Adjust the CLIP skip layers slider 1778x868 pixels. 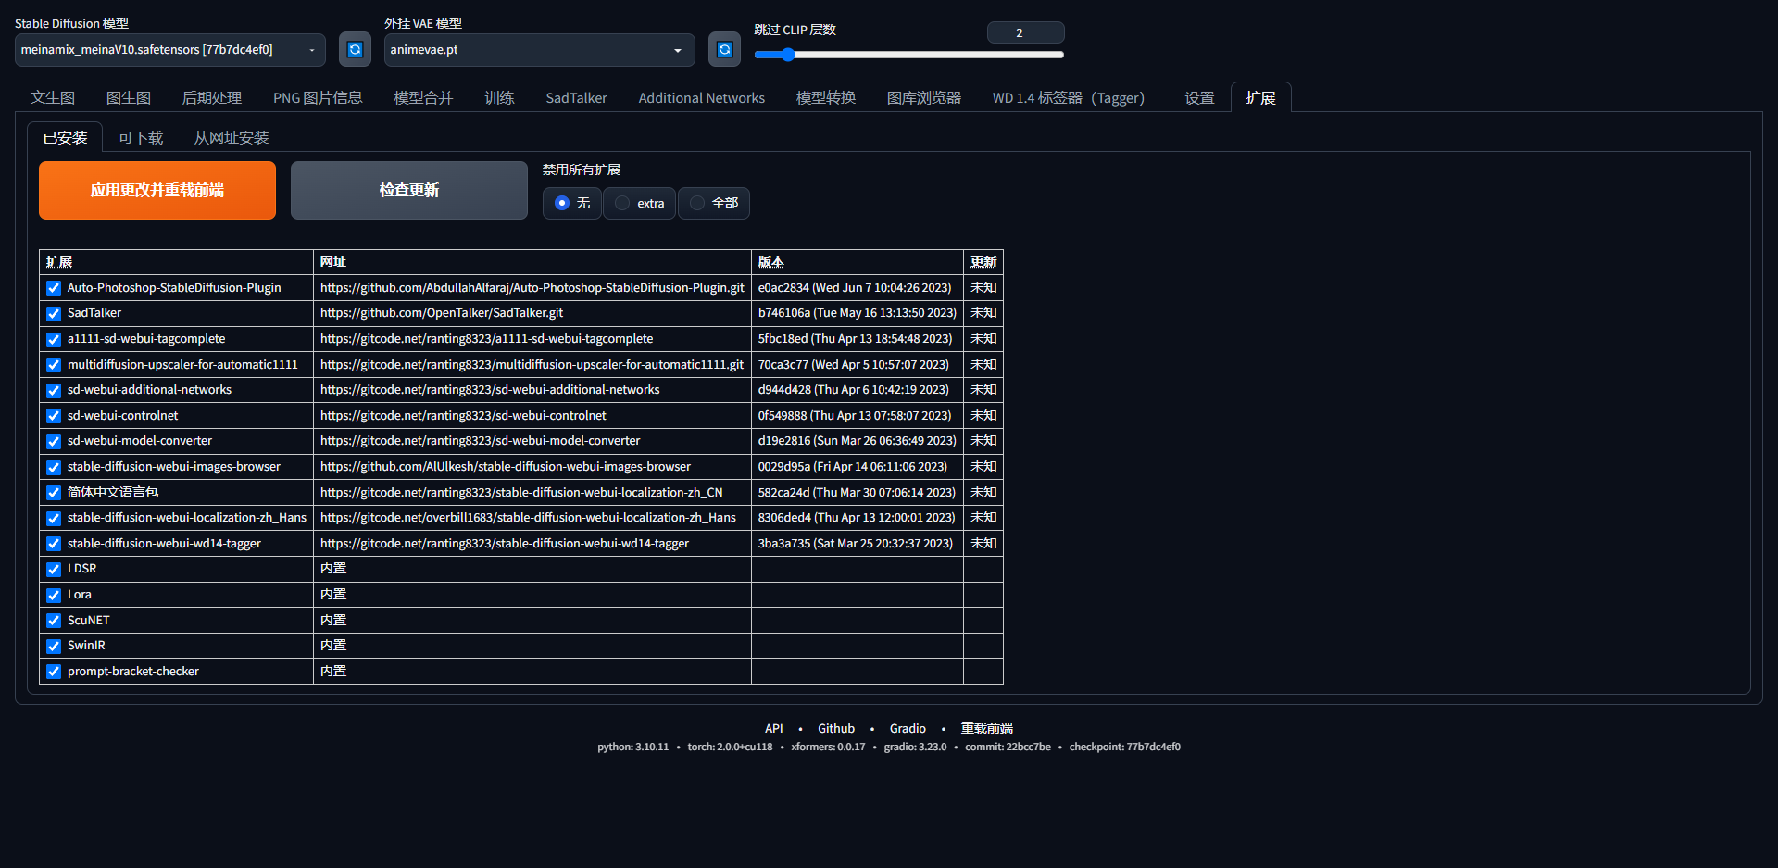(x=788, y=55)
